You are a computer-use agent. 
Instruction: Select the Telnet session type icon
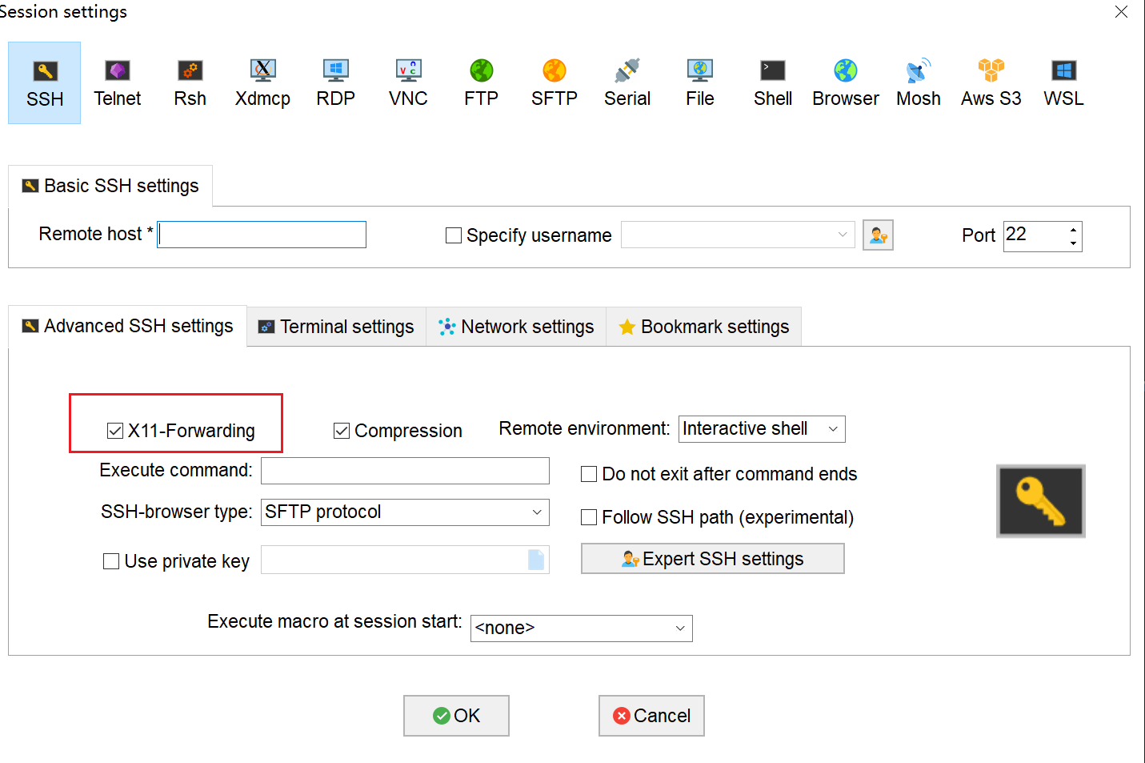[x=117, y=82]
